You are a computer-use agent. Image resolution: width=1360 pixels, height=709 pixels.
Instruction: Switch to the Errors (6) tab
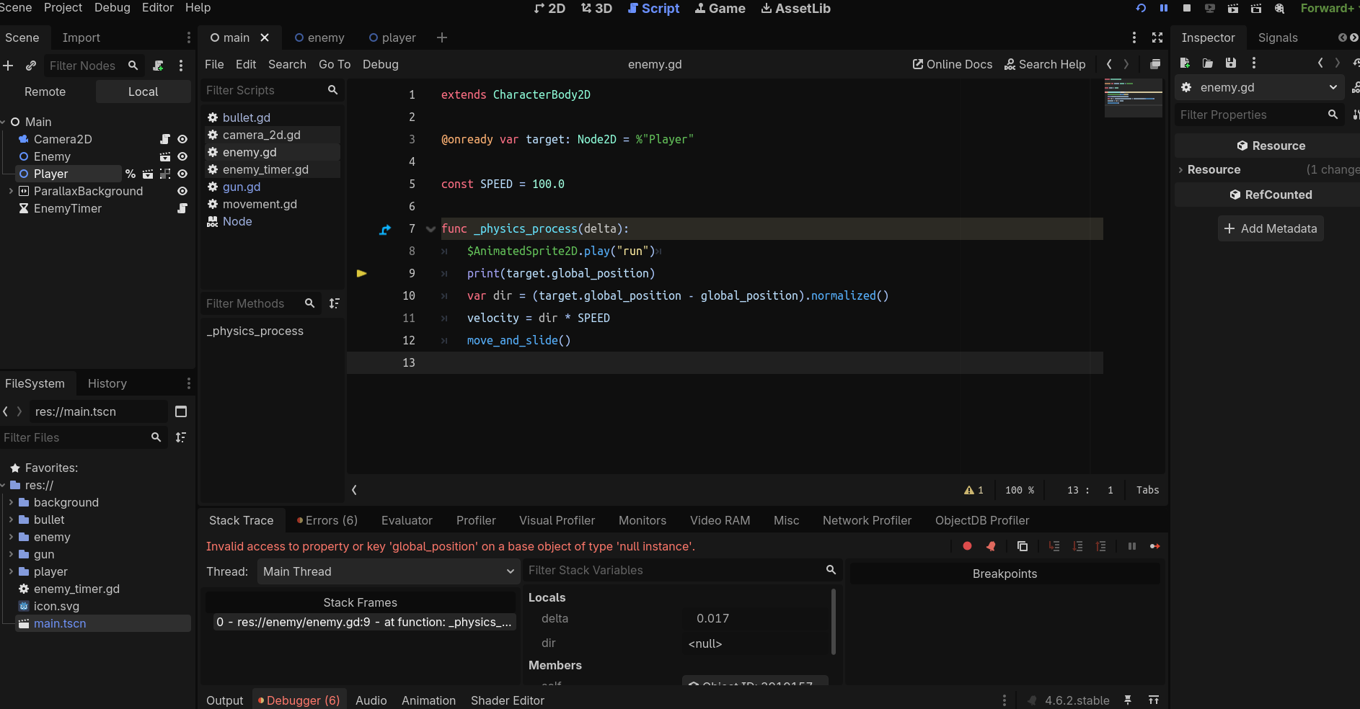point(327,520)
